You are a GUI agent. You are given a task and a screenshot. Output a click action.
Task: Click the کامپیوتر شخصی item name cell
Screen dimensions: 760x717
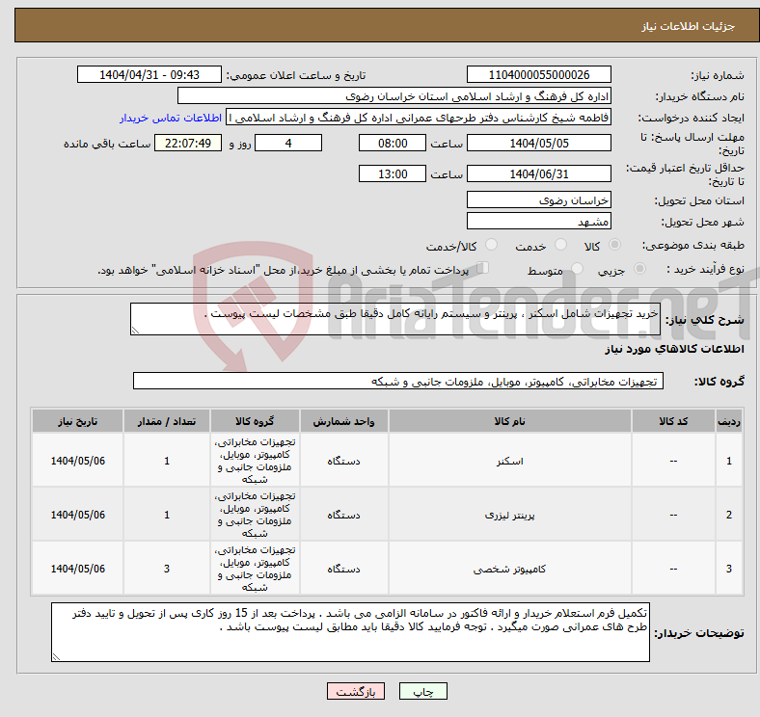509,569
